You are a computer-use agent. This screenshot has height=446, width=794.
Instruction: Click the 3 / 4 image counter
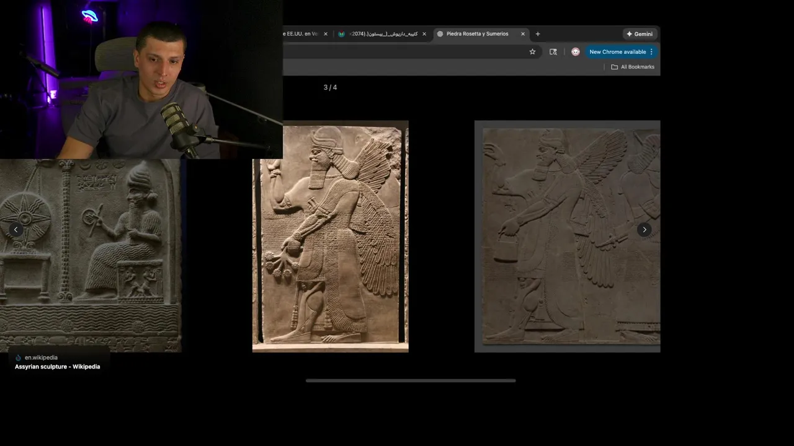330,87
